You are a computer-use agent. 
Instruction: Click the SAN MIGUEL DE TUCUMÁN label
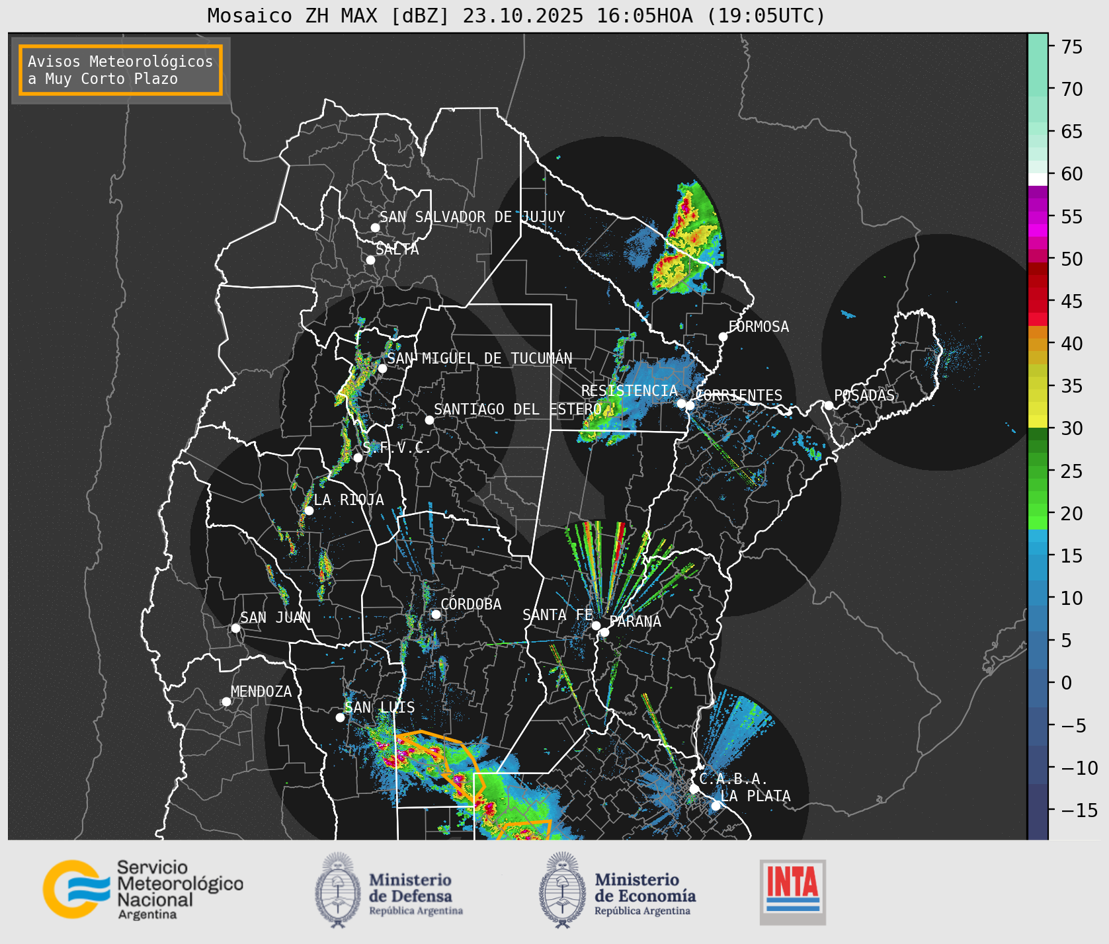pos(479,358)
